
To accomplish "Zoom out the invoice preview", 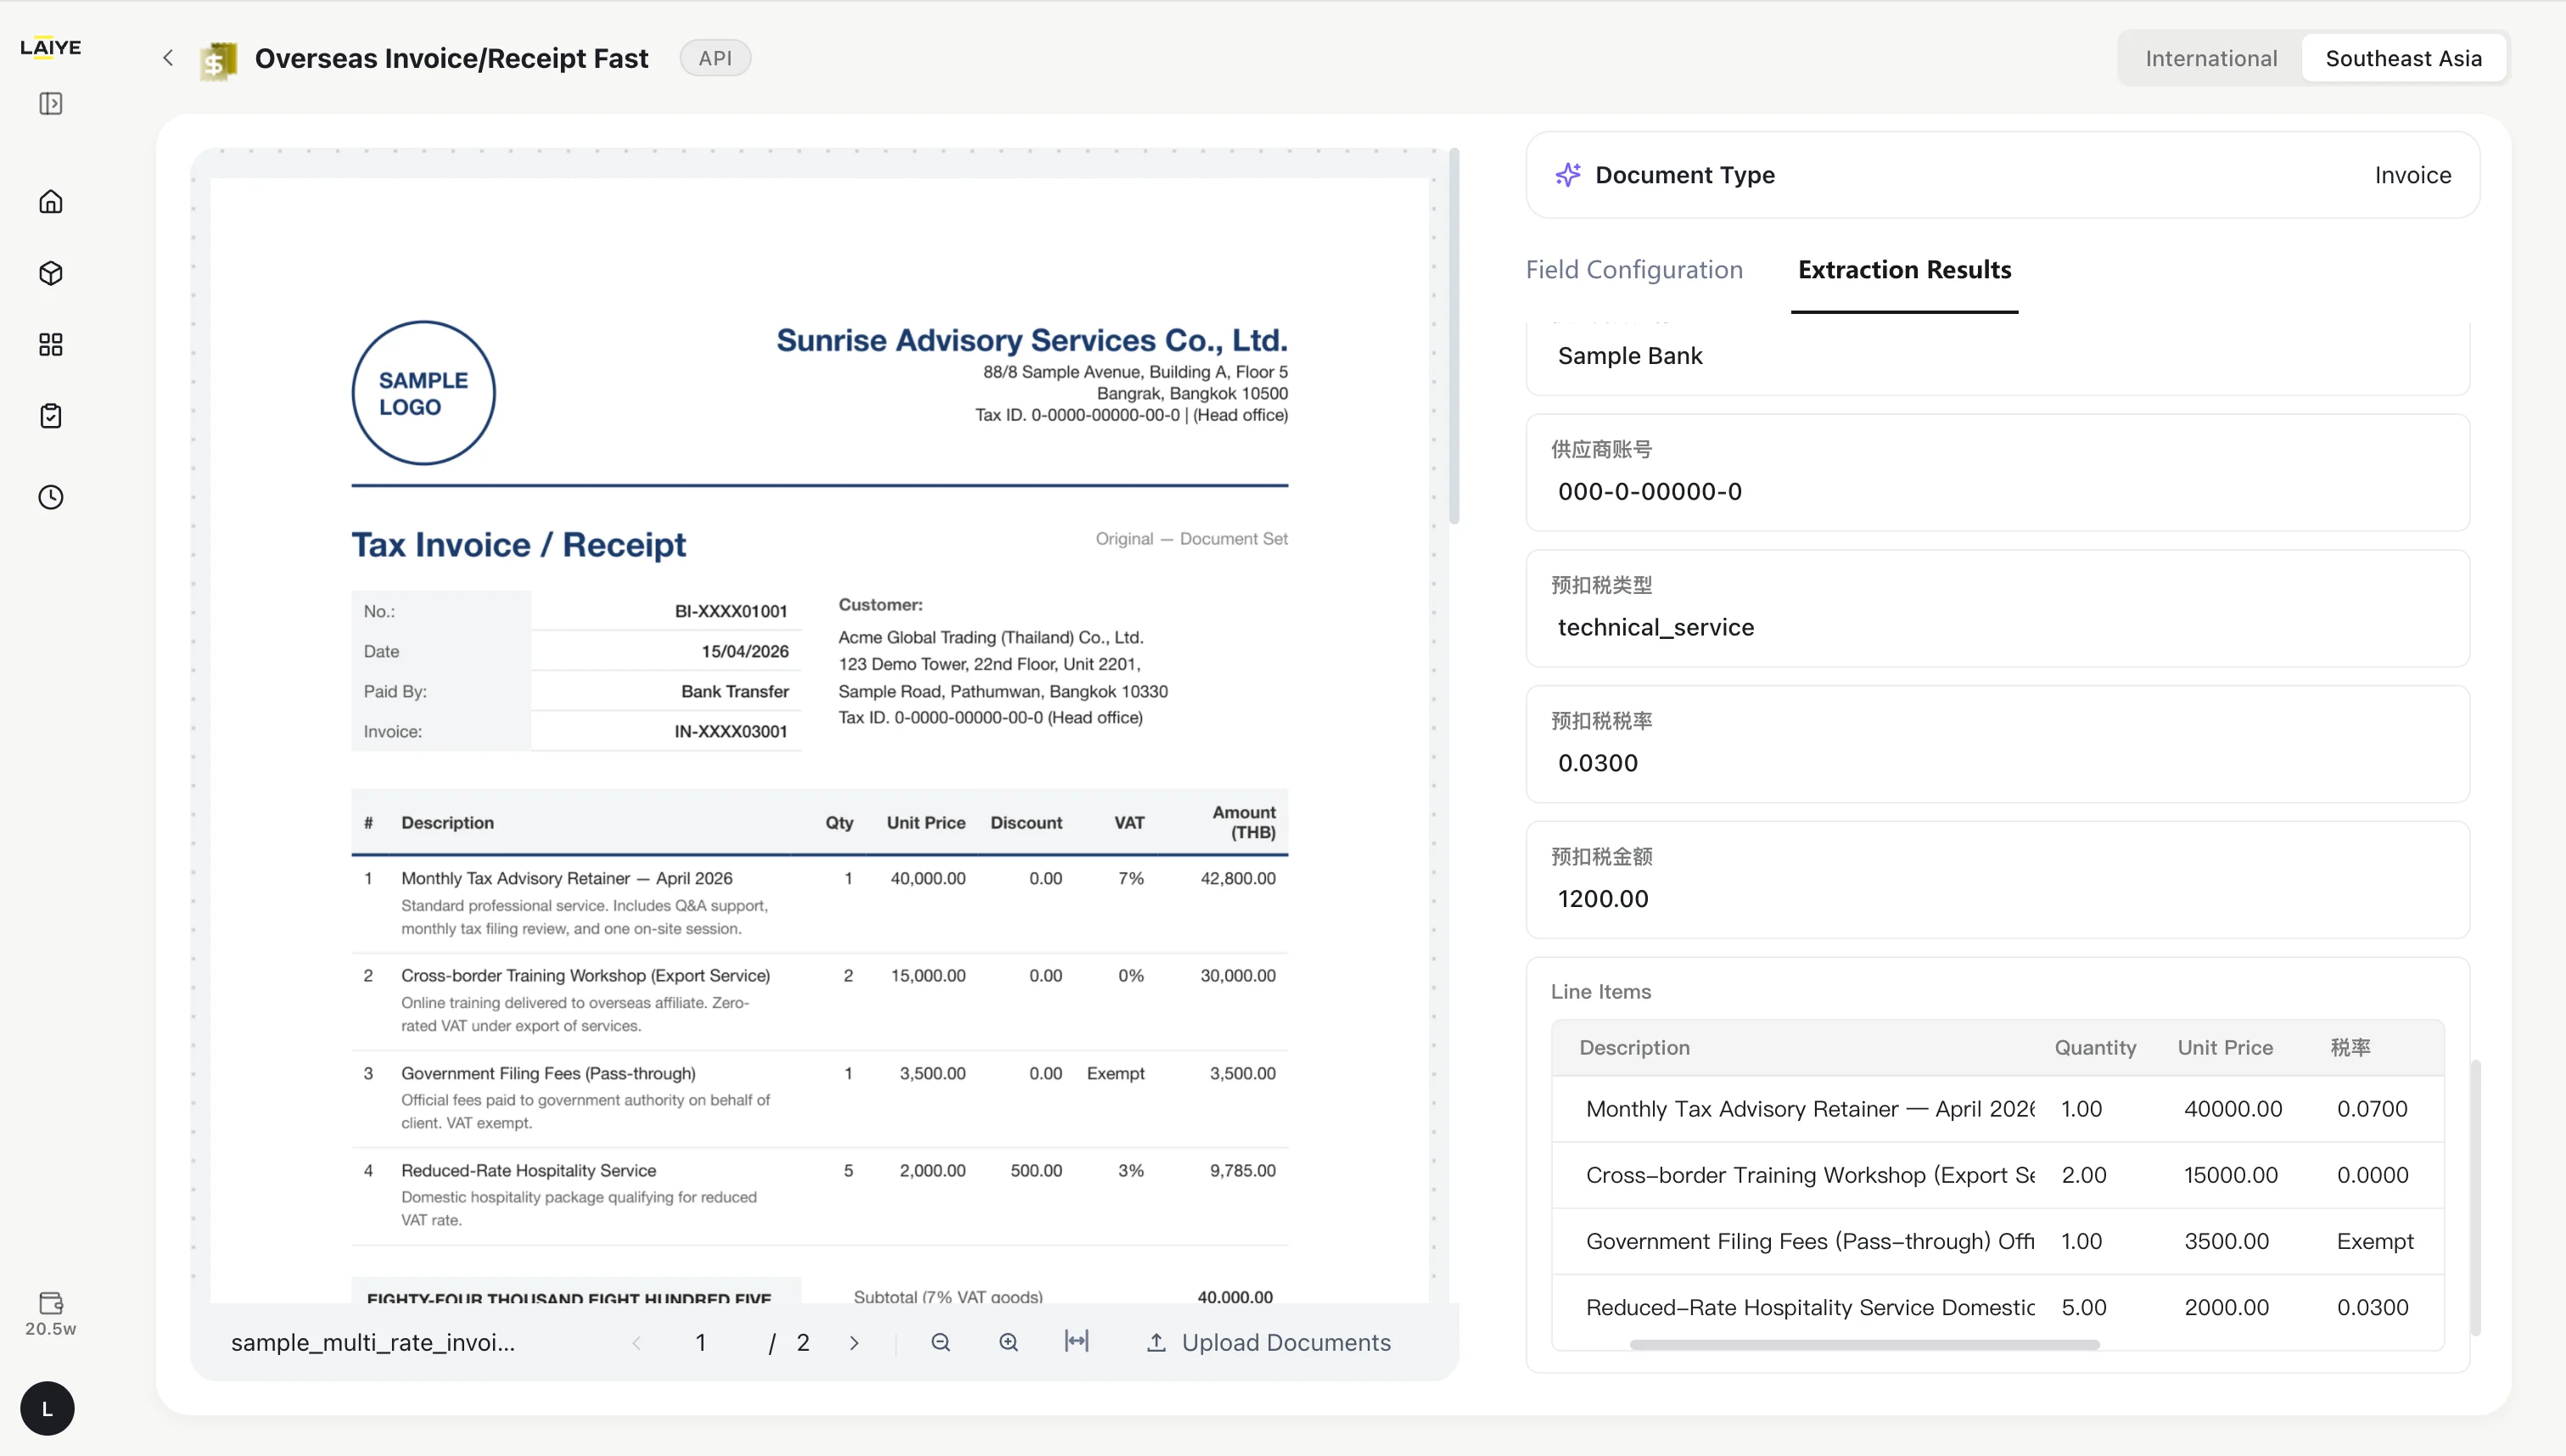I will pos(940,1342).
